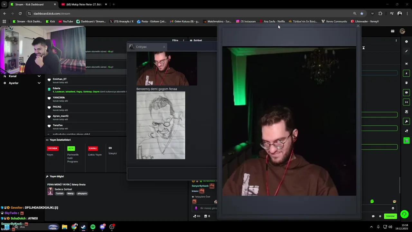Viewport: 412px width, 232px height.
Task: Open chat settings gear icon
Action: coord(380,216)
